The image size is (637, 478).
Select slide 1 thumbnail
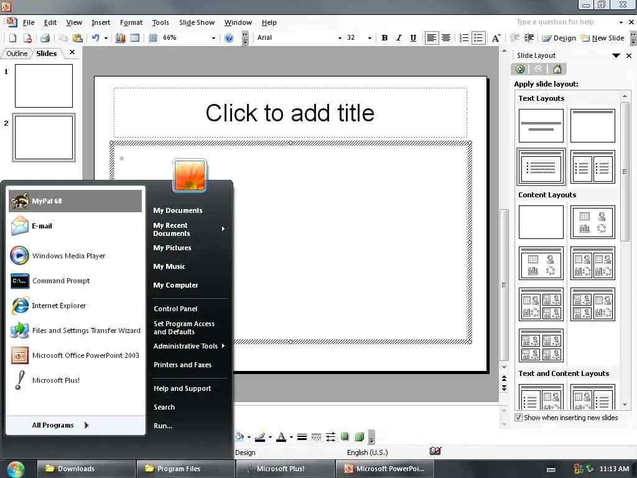point(44,86)
